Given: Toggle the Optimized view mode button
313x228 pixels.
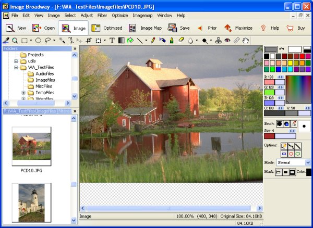Looking at the screenshot, I should click(x=107, y=28).
